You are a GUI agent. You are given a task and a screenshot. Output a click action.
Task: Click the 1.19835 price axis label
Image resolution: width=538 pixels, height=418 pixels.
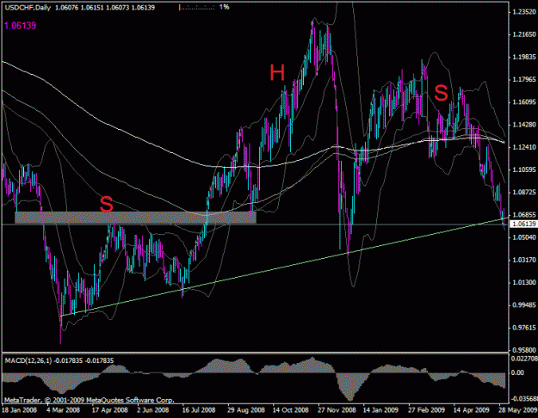[x=524, y=58]
